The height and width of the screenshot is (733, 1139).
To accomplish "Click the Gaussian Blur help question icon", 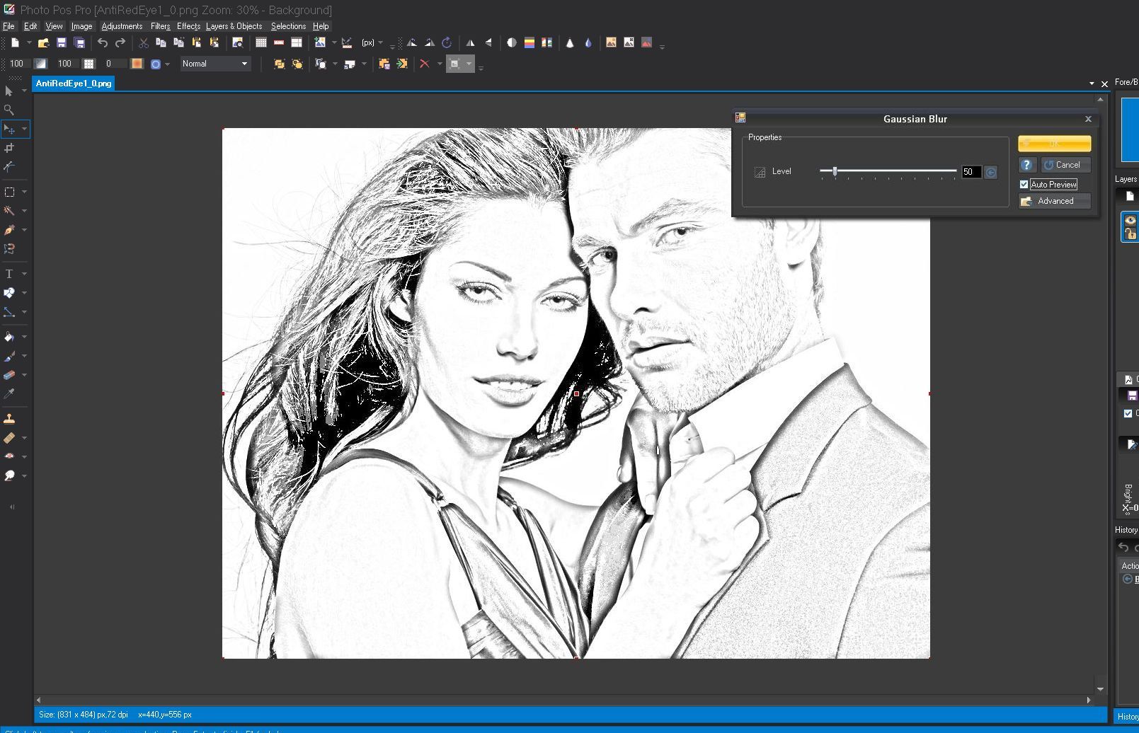I will click(x=1027, y=165).
